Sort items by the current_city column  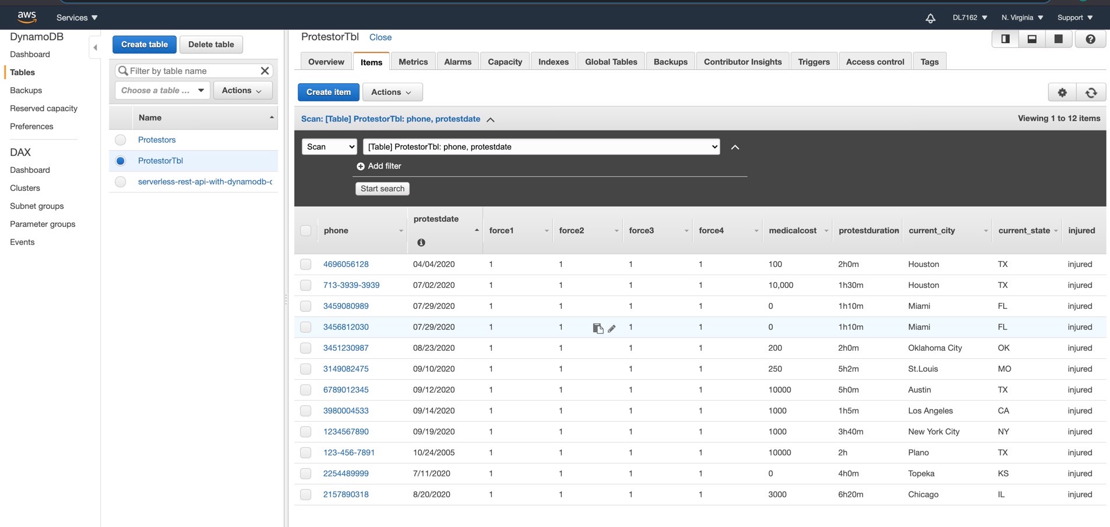[947, 230]
